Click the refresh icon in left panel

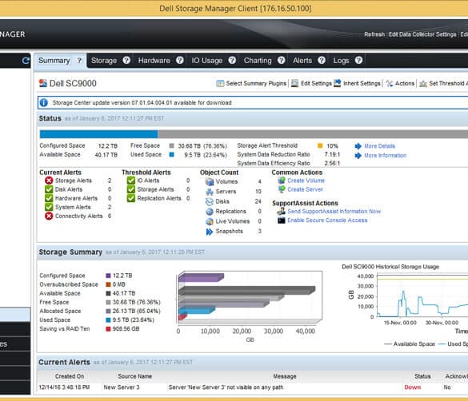26,61
